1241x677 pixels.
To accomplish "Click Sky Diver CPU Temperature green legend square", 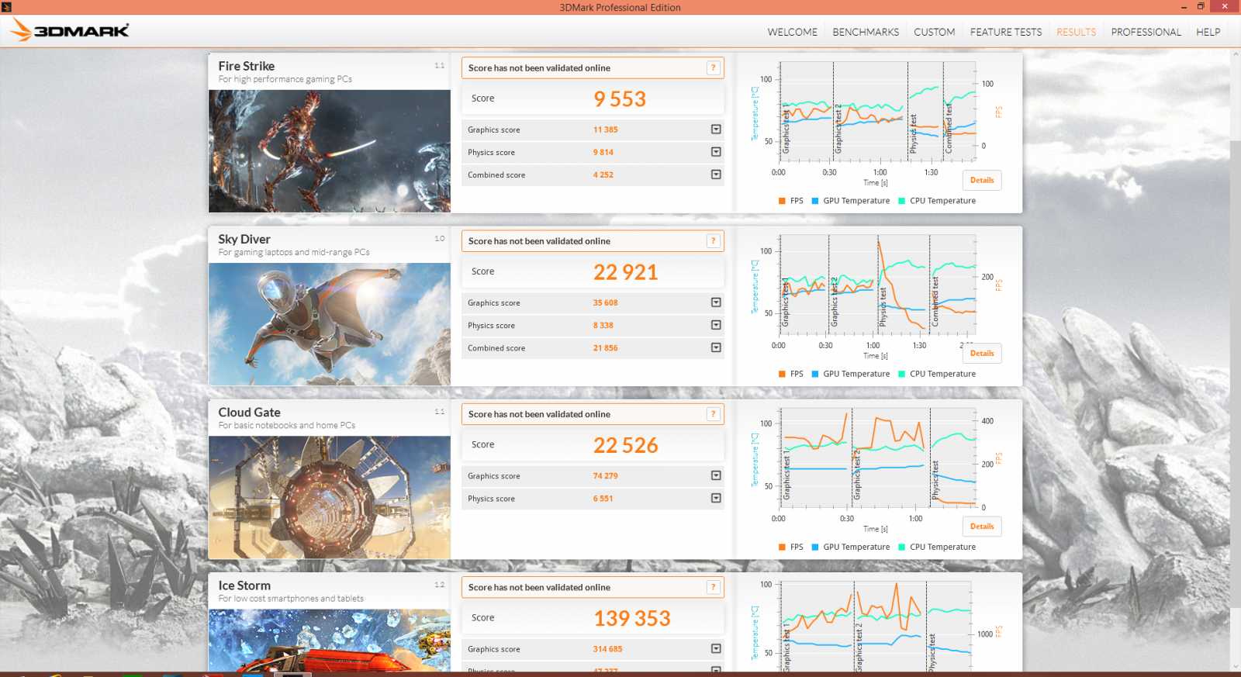I will coord(902,374).
